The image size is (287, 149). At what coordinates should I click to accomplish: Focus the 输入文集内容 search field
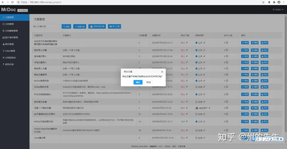coord(46,27)
